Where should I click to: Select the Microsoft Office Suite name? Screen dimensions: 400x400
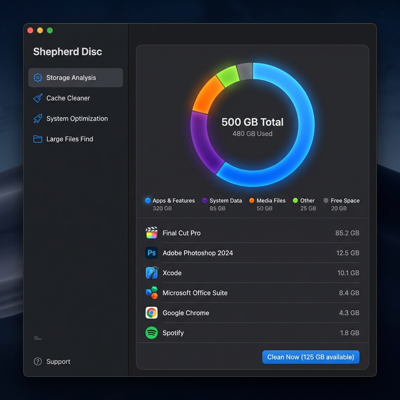coord(195,293)
